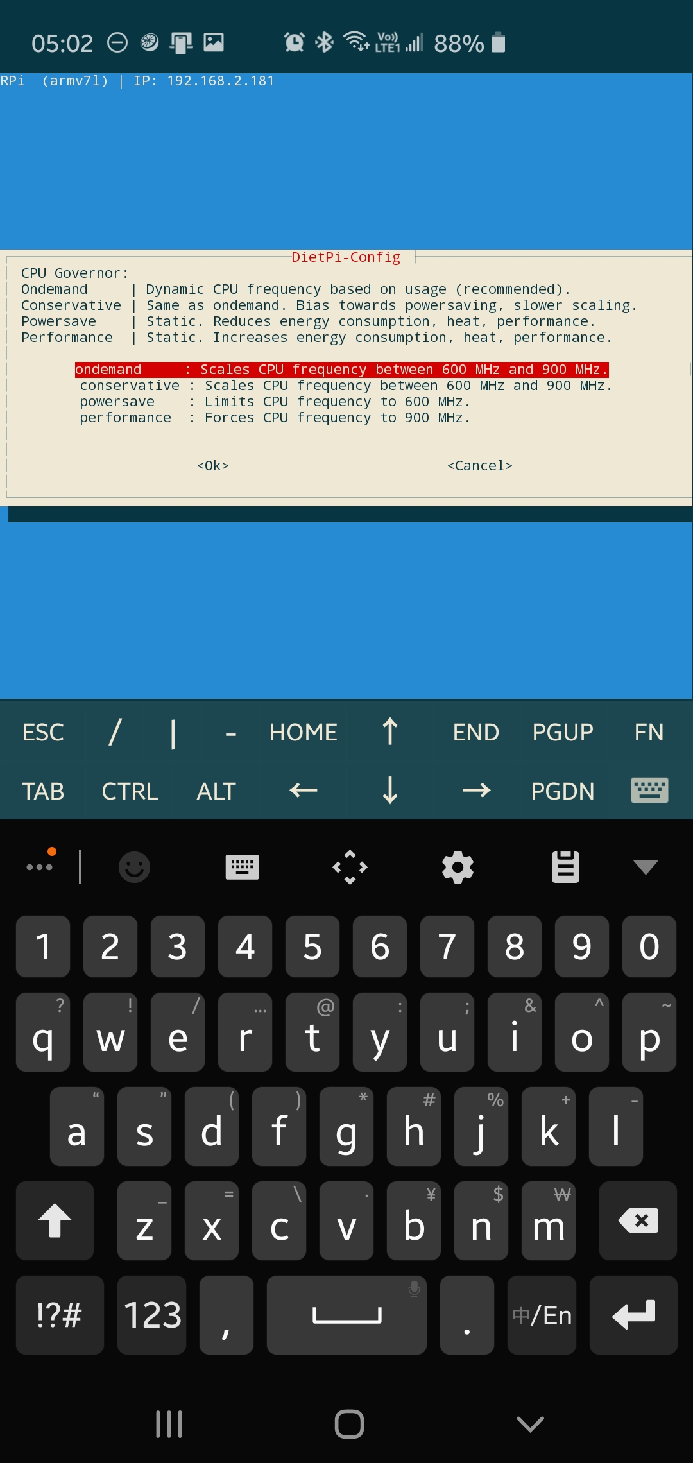693x1463 pixels.
Task: Tap the backspace key
Action: point(638,1220)
